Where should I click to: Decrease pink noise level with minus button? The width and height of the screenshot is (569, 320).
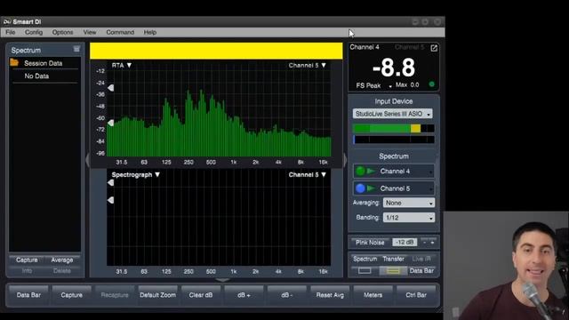coord(424,243)
